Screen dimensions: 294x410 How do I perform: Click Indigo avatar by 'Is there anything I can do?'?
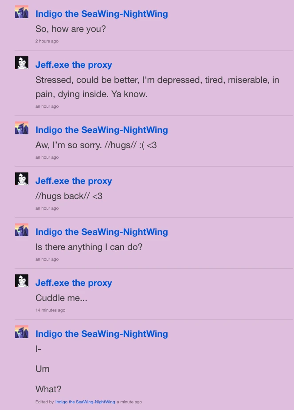[x=22, y=230]
